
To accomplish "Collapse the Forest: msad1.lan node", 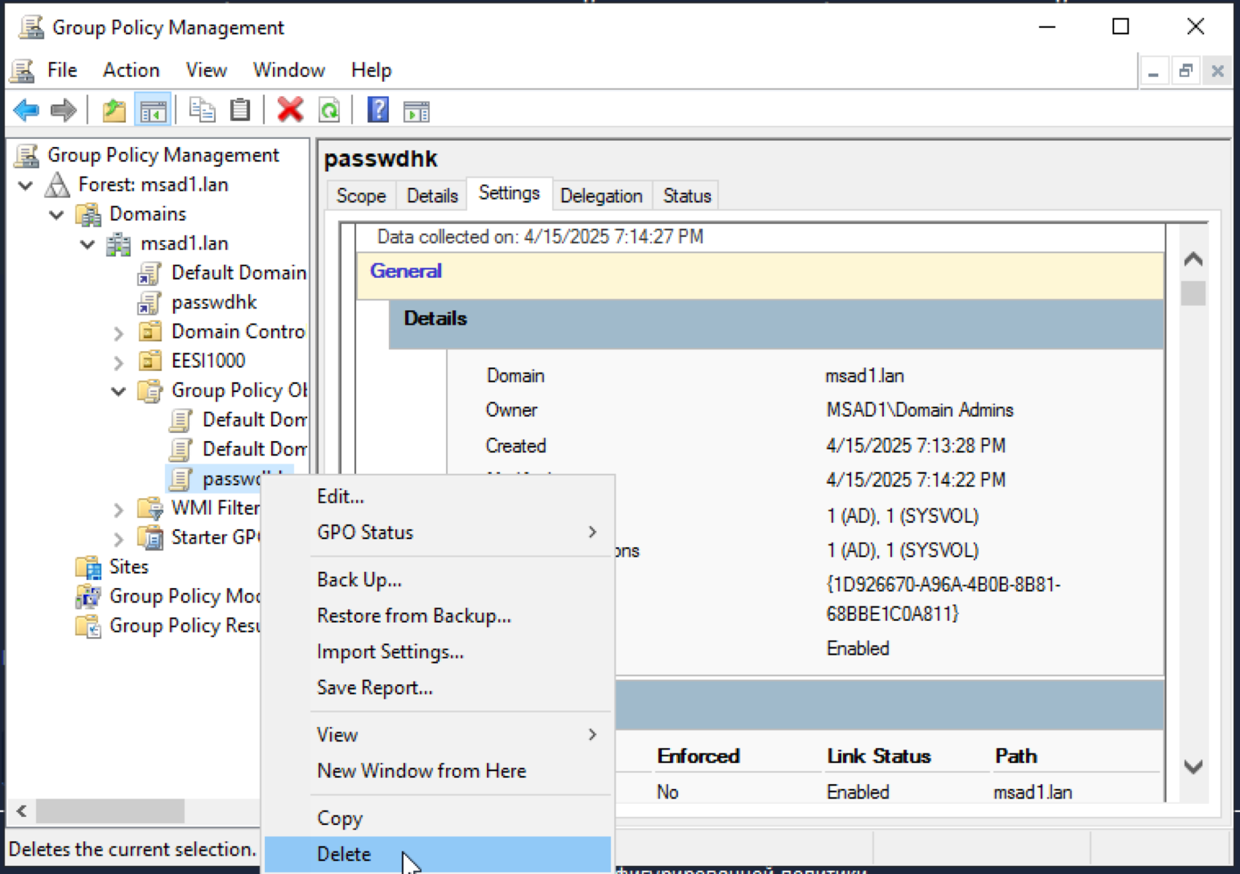I will tap(26, 185).
